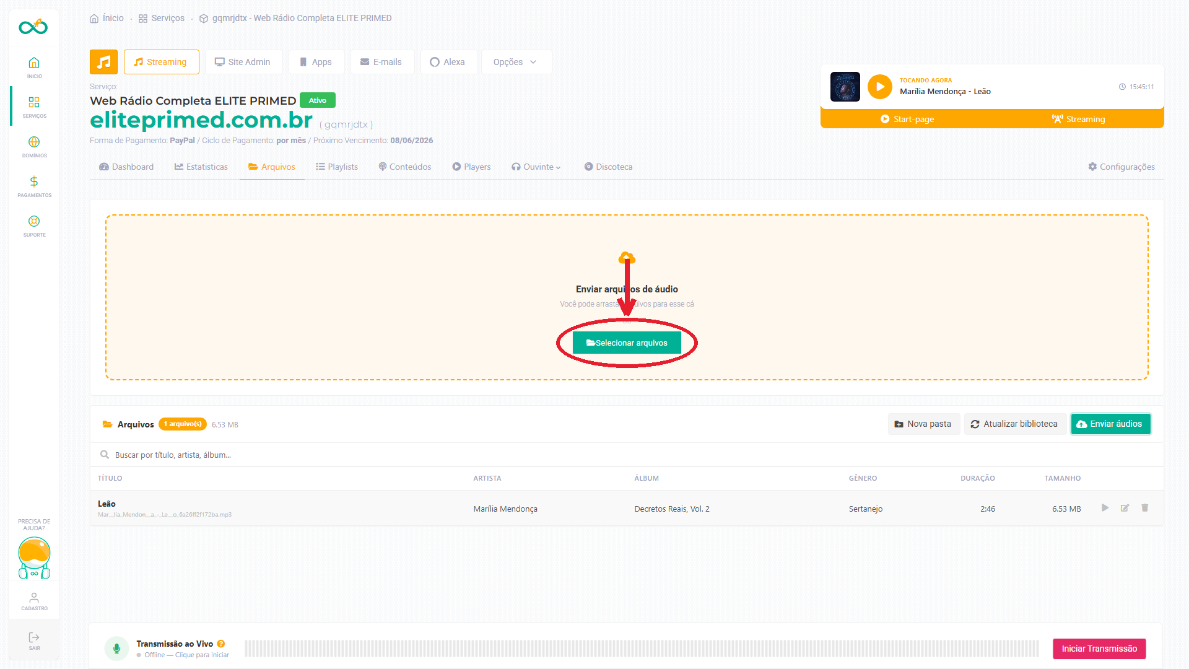Sort by DURAÇÃO column header
Screen dimensions: 1189x669
click(x=978, y=478)
